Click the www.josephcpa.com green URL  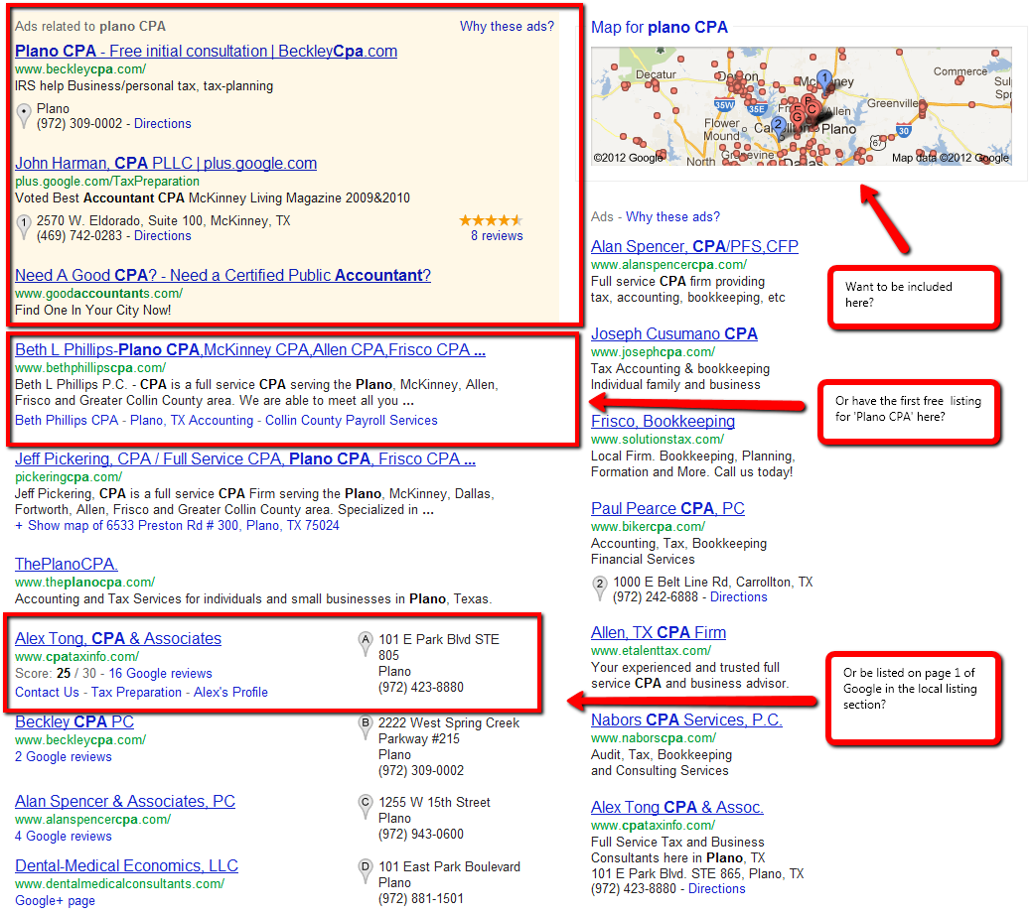pos(653,351)
